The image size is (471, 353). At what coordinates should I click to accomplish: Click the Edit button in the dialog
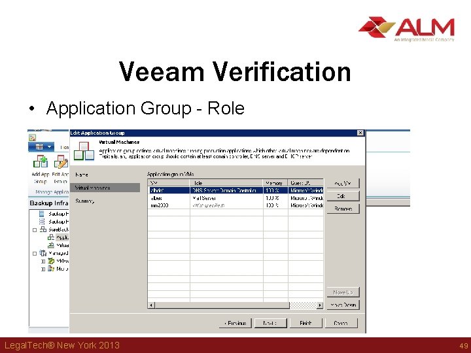343,196
